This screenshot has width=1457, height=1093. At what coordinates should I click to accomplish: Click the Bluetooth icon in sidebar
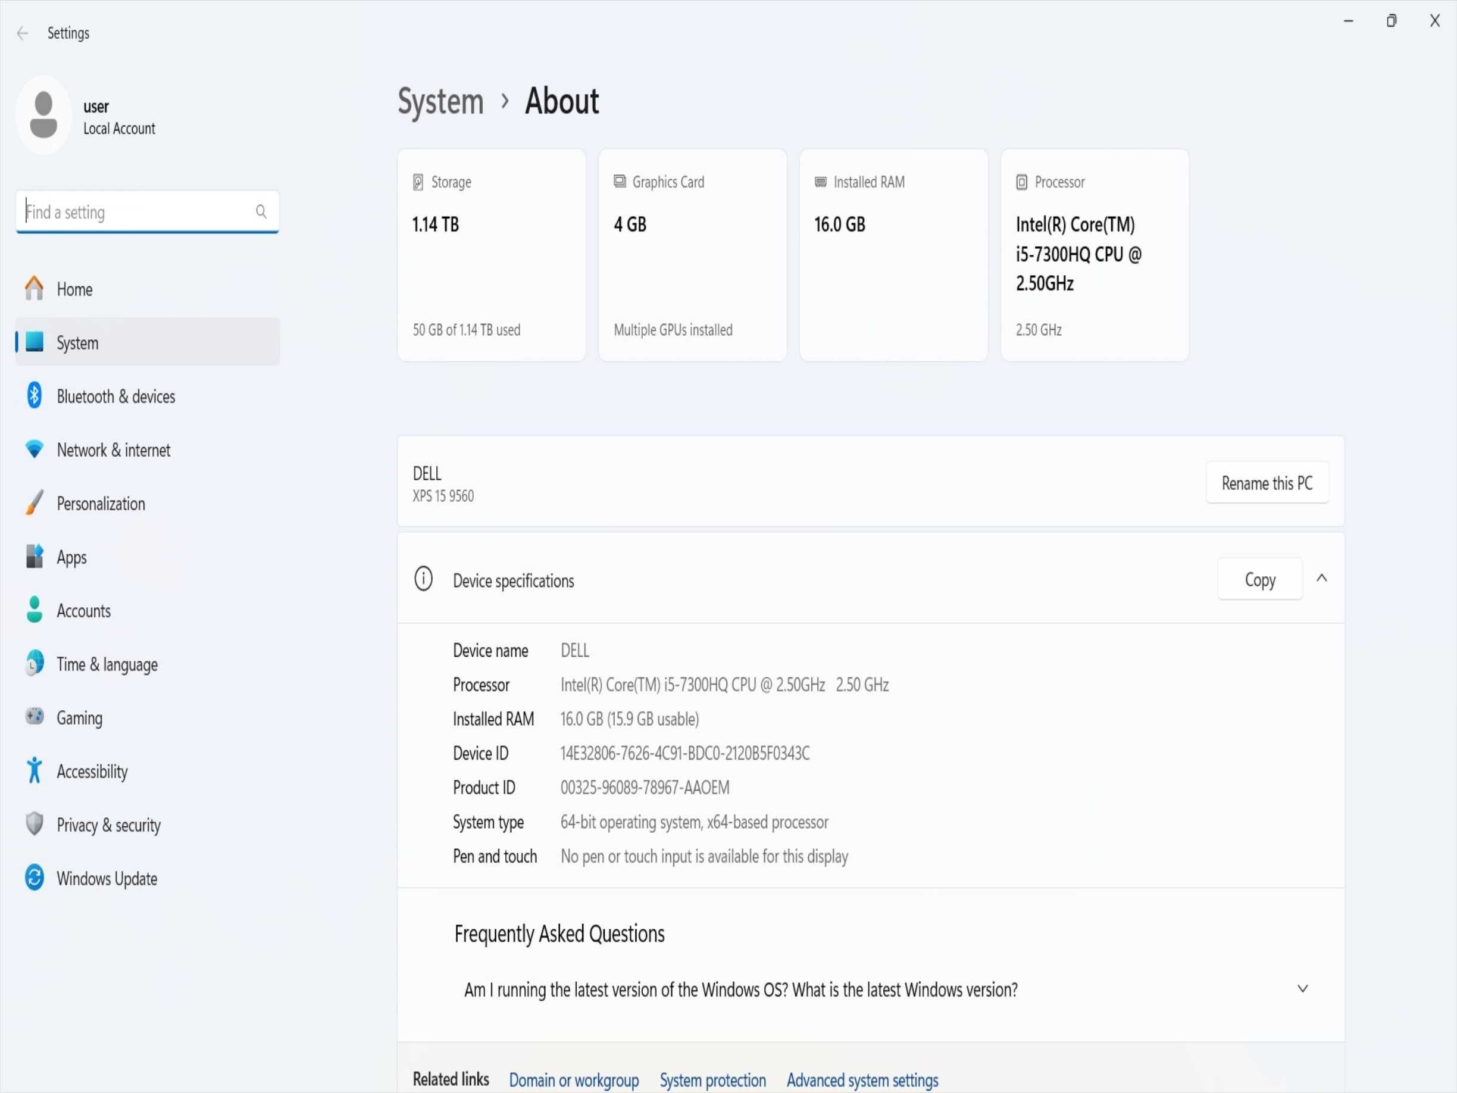tap(35, 395)
